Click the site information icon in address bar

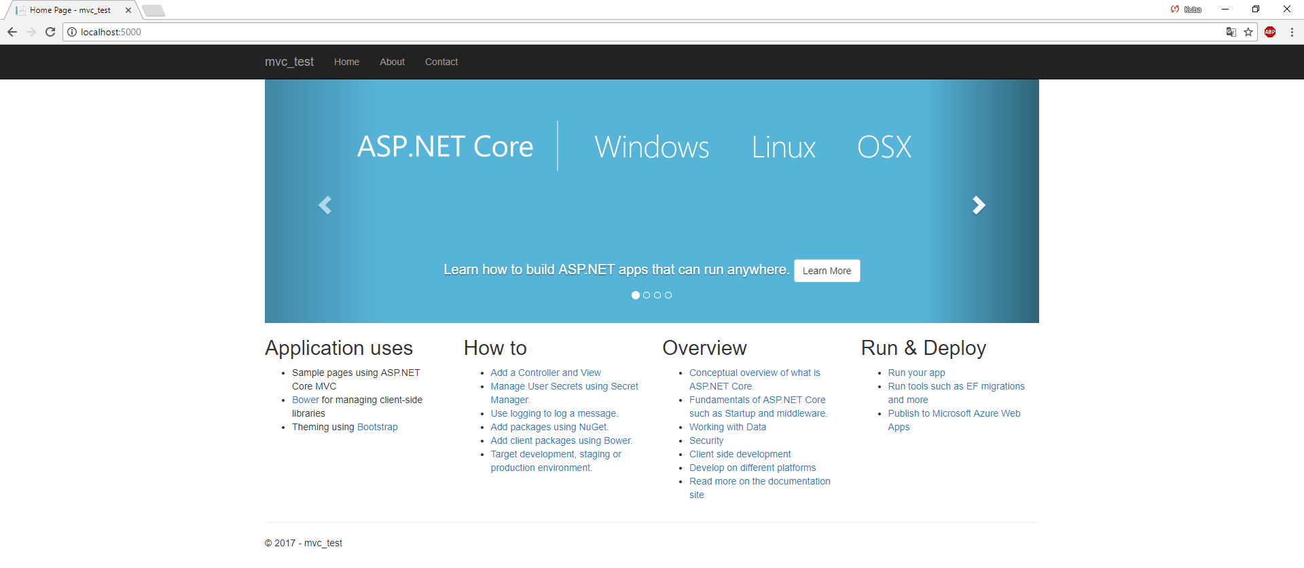[x=72, y=32]
